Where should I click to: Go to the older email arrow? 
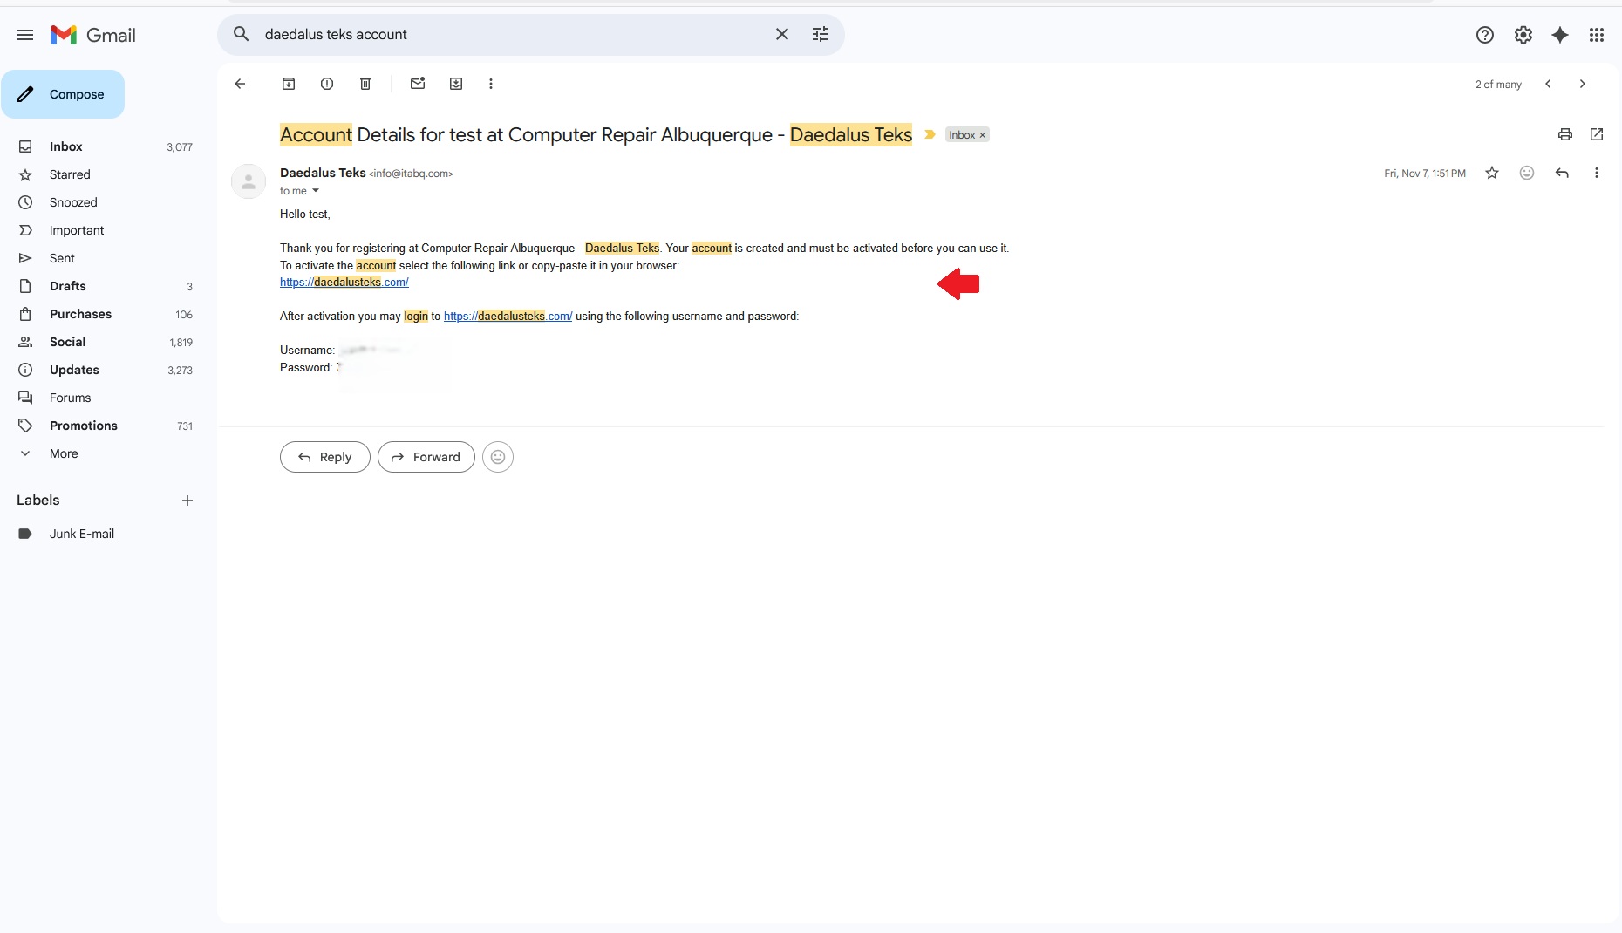pos(1583,84)
